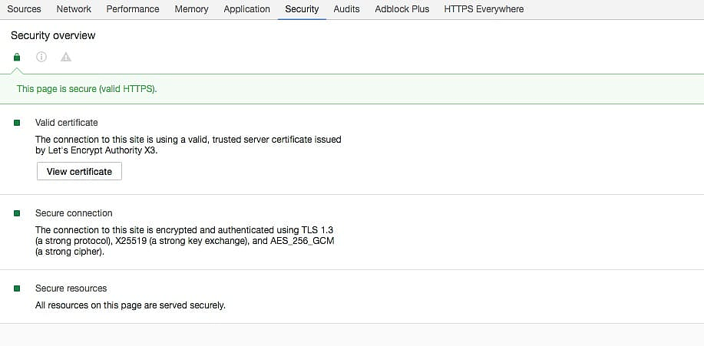Screen dimensions: 704x346
Task: Click the 'This page is secure' banner
Action: point(87,89)
